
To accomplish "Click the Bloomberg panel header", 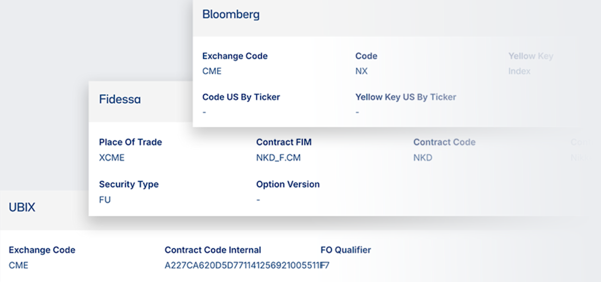I will click(x=231, y=15).
